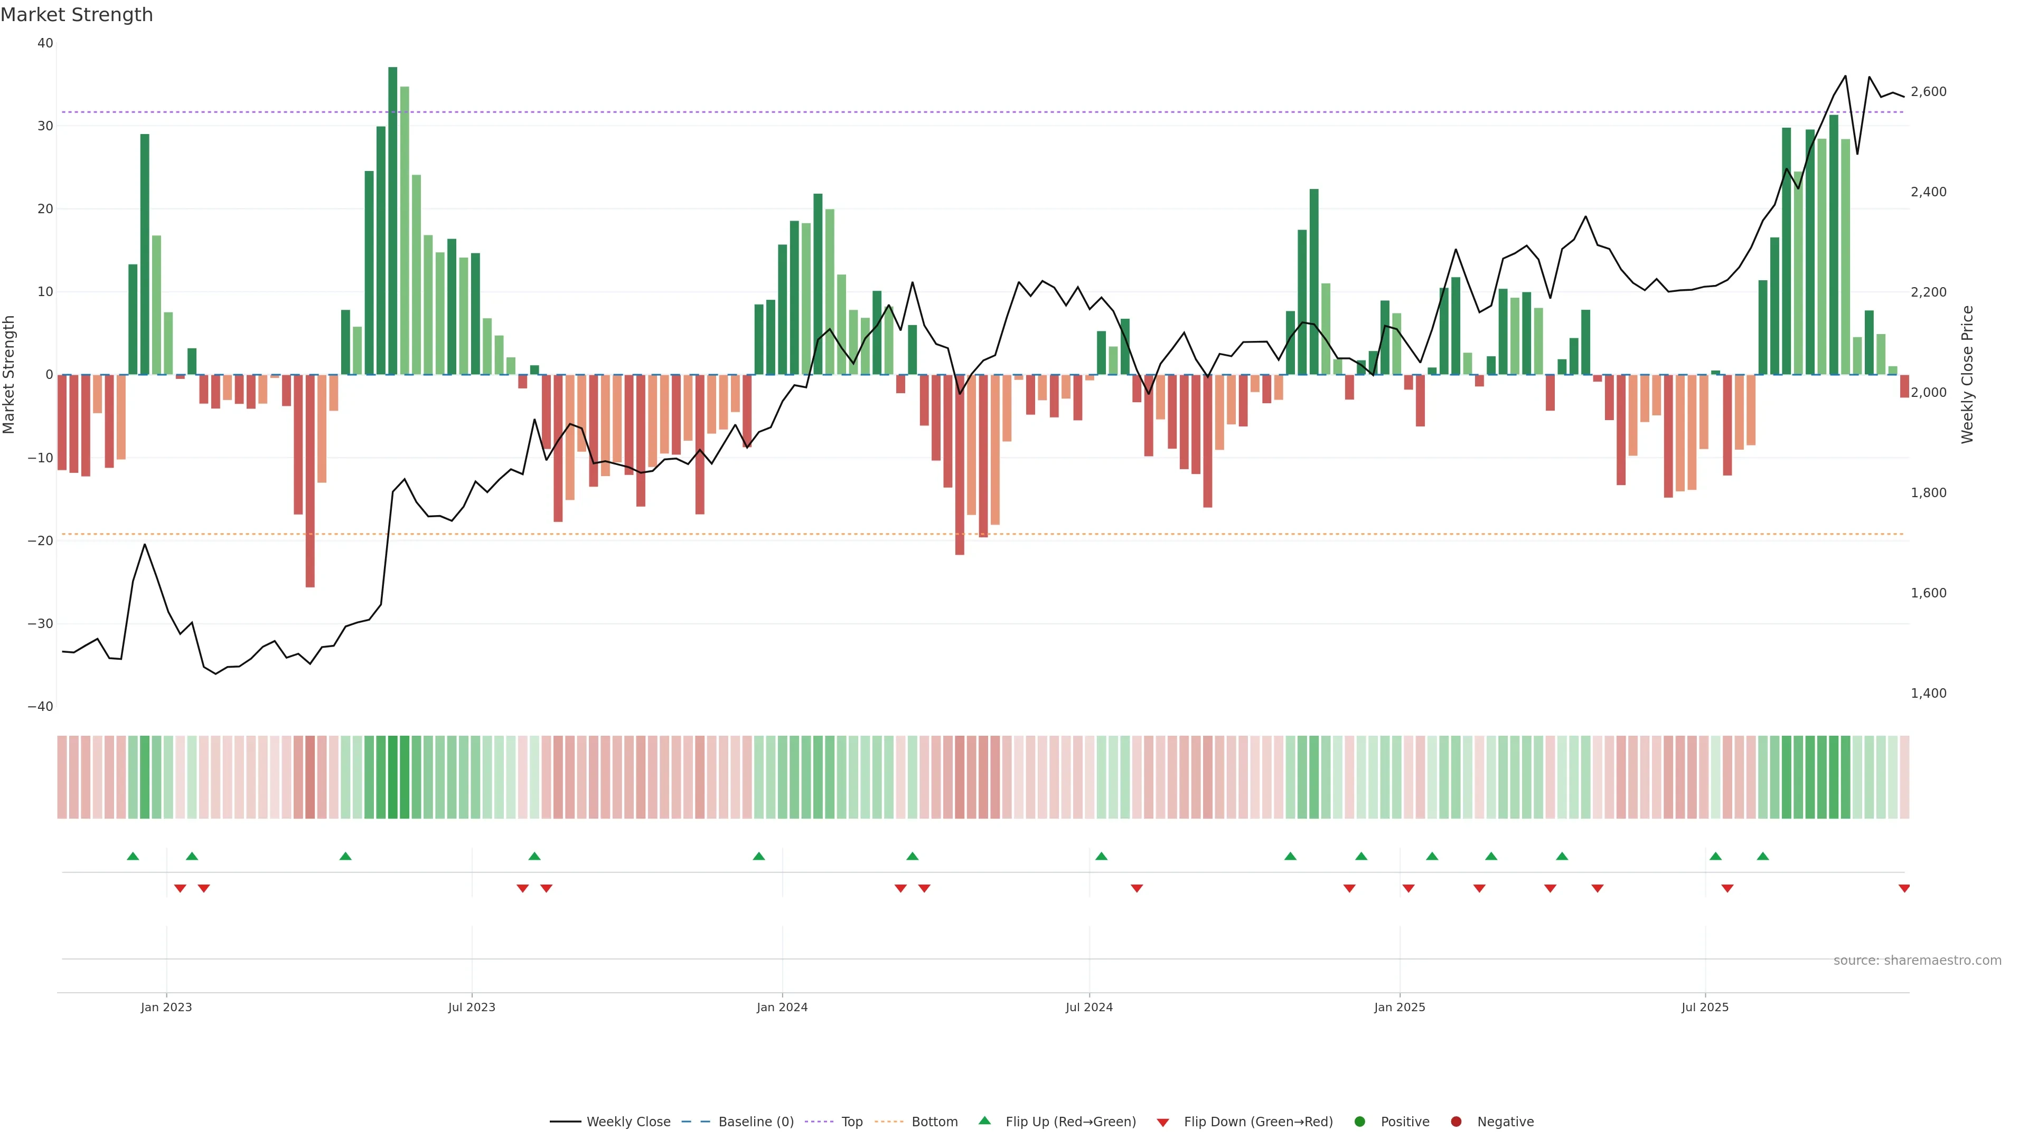
Task: Click the tallest dark green strength bar
Action: (393, 220)
